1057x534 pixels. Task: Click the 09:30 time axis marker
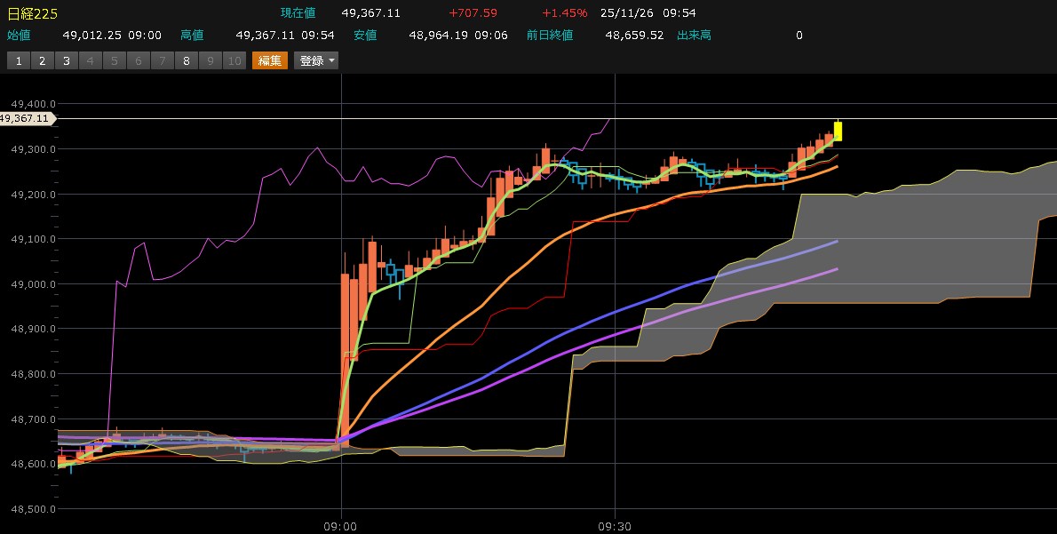point(615,525)
